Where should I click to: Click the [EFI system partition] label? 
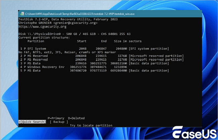click(x=149, y=49)
